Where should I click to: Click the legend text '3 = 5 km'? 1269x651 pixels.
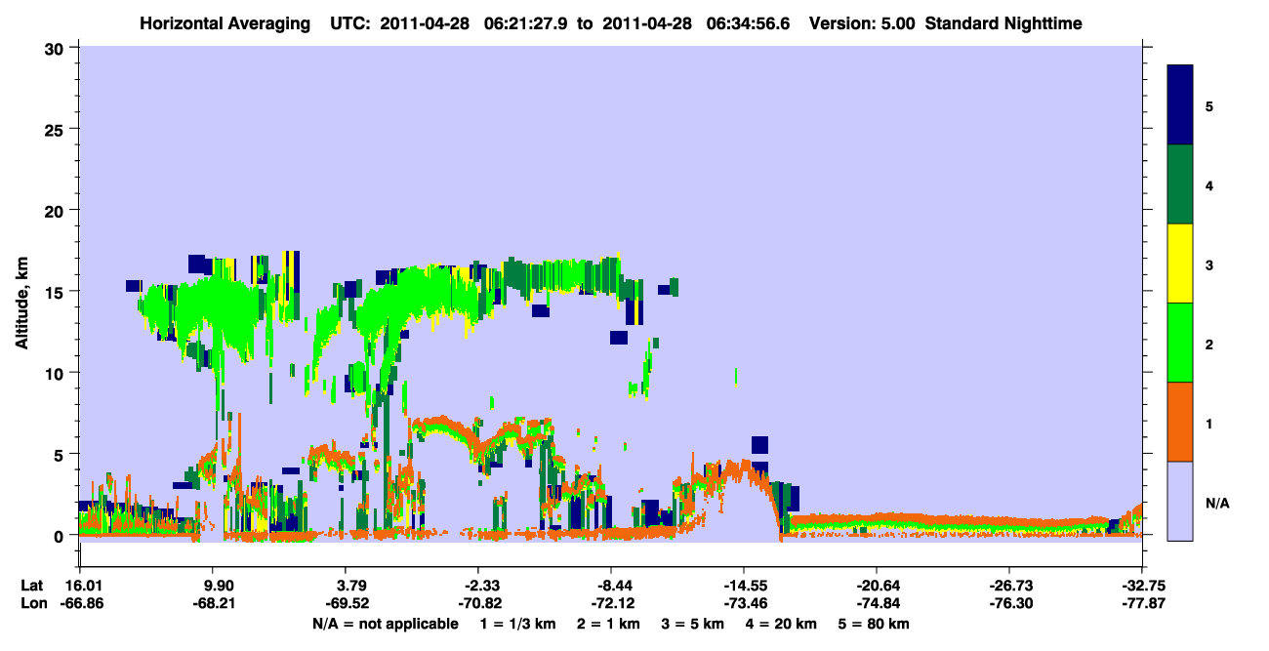(693, 624)
